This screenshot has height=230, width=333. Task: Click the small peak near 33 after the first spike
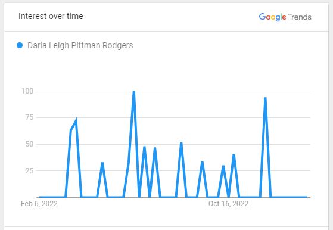pyautogui.click(x=102, y=163)
